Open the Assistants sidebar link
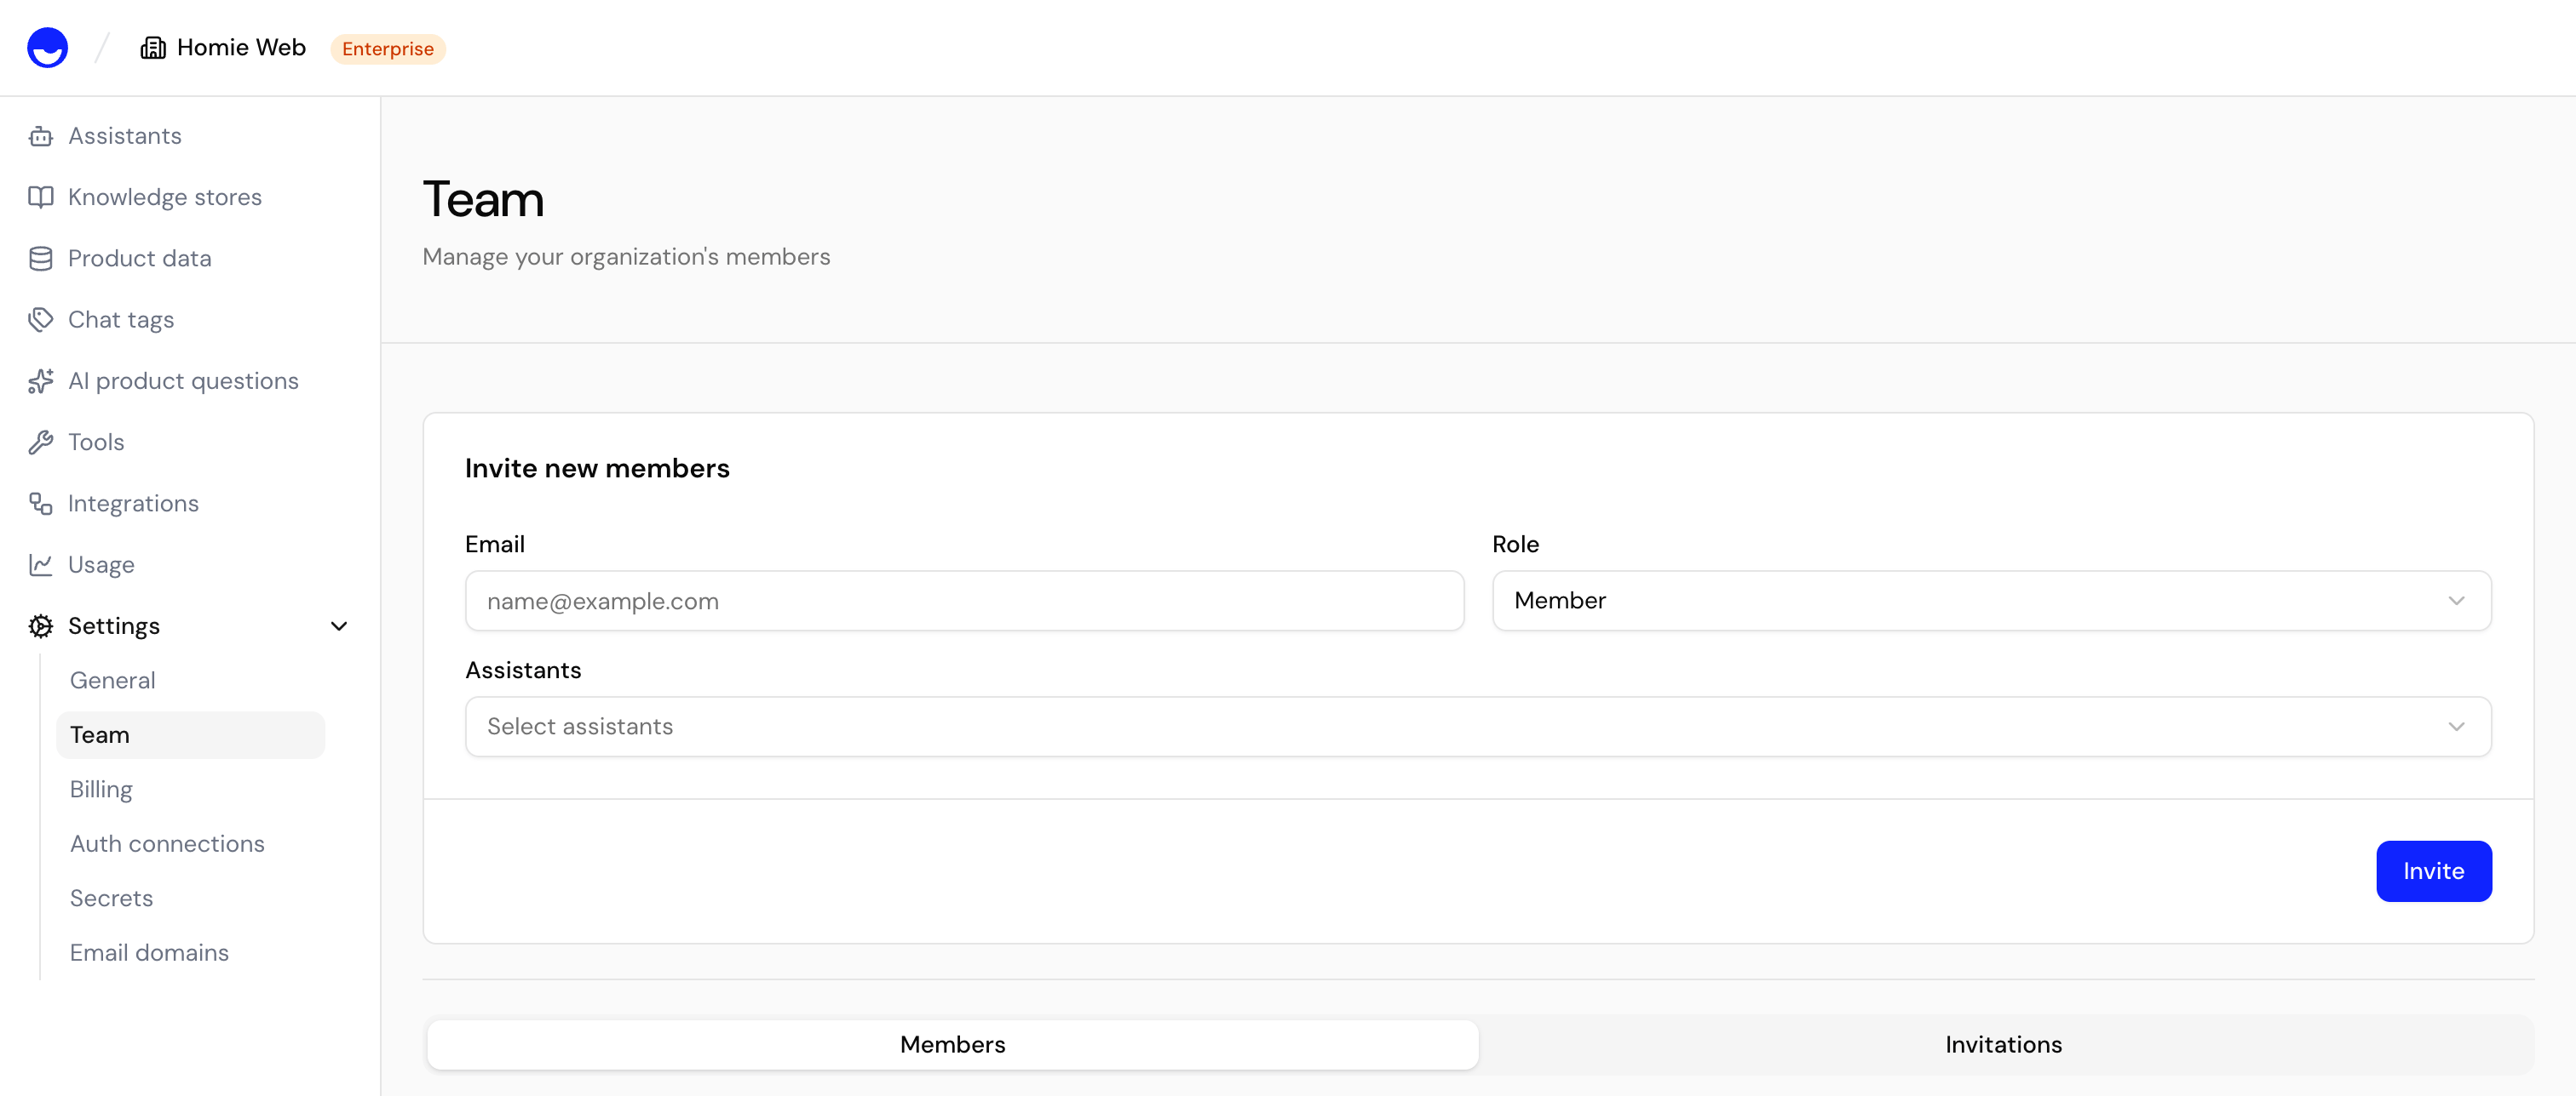Image resolution: width=2576 pixels, height=1096 pixels. pos(125,136)
